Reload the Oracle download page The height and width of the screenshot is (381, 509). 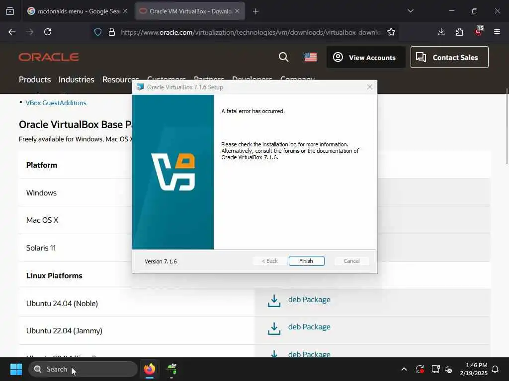(x=48, y=32)
